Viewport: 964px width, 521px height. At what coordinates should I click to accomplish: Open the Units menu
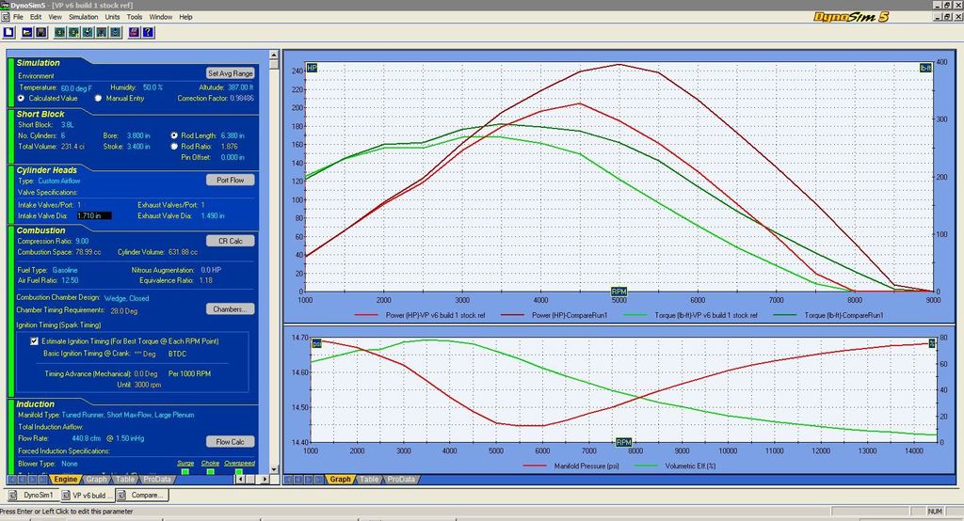coord(112,17)
